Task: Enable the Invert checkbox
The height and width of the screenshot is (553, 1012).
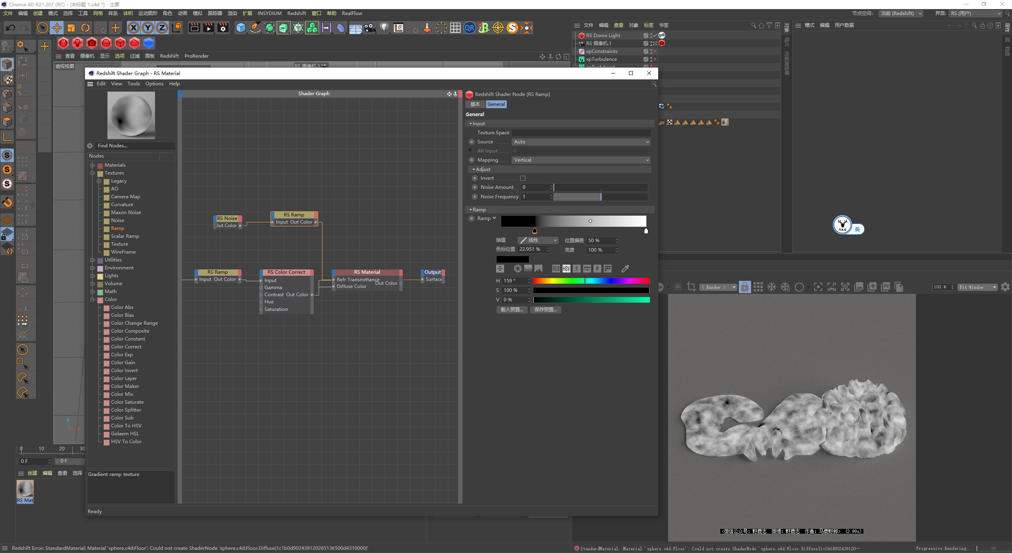Action: (523, 178)
